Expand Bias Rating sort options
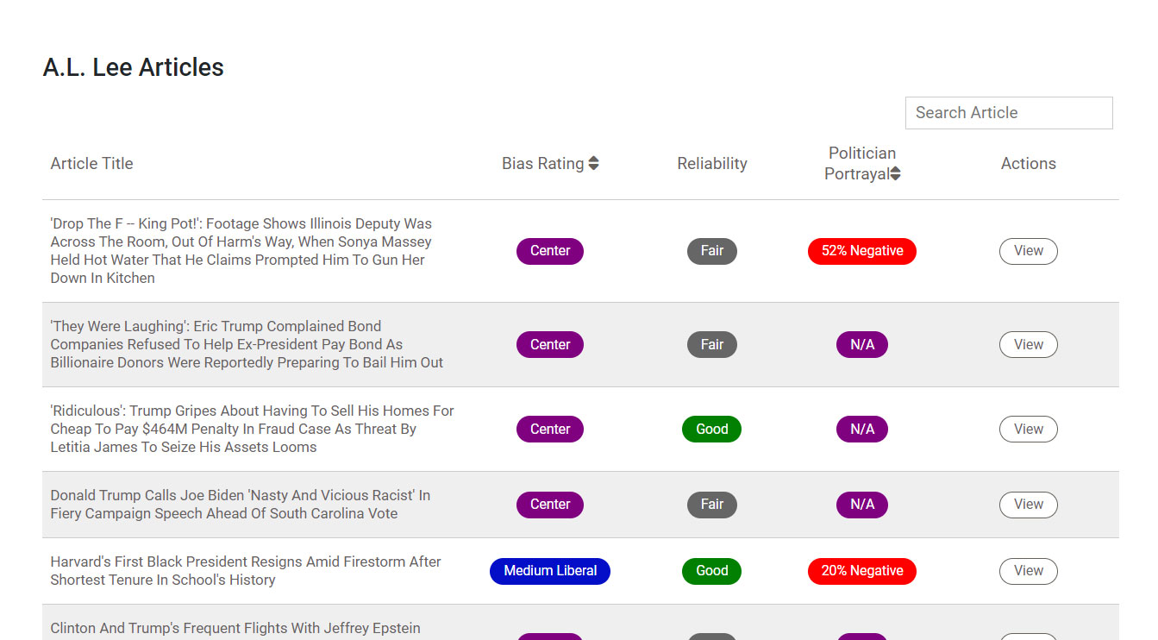This screenshot has width=1158, height=640. pos(595,163)
